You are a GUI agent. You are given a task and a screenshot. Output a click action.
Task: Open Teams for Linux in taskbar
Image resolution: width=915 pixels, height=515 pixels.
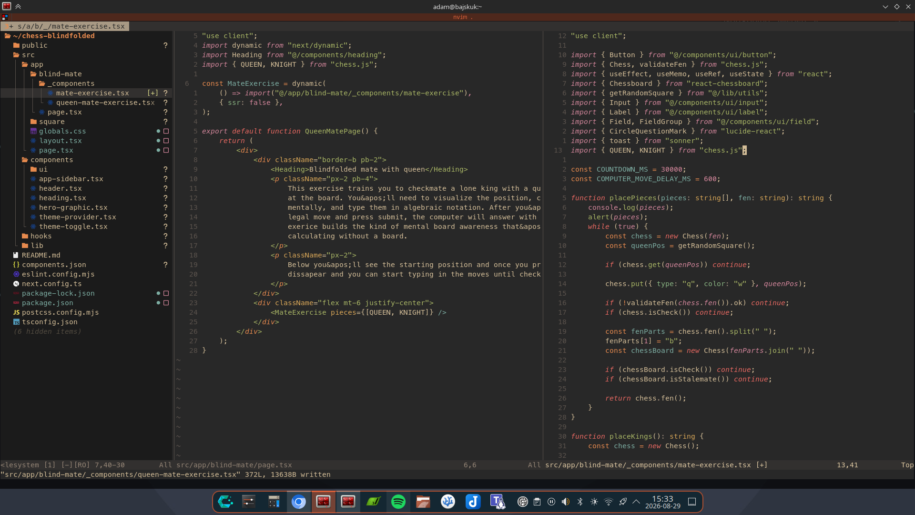498,502
